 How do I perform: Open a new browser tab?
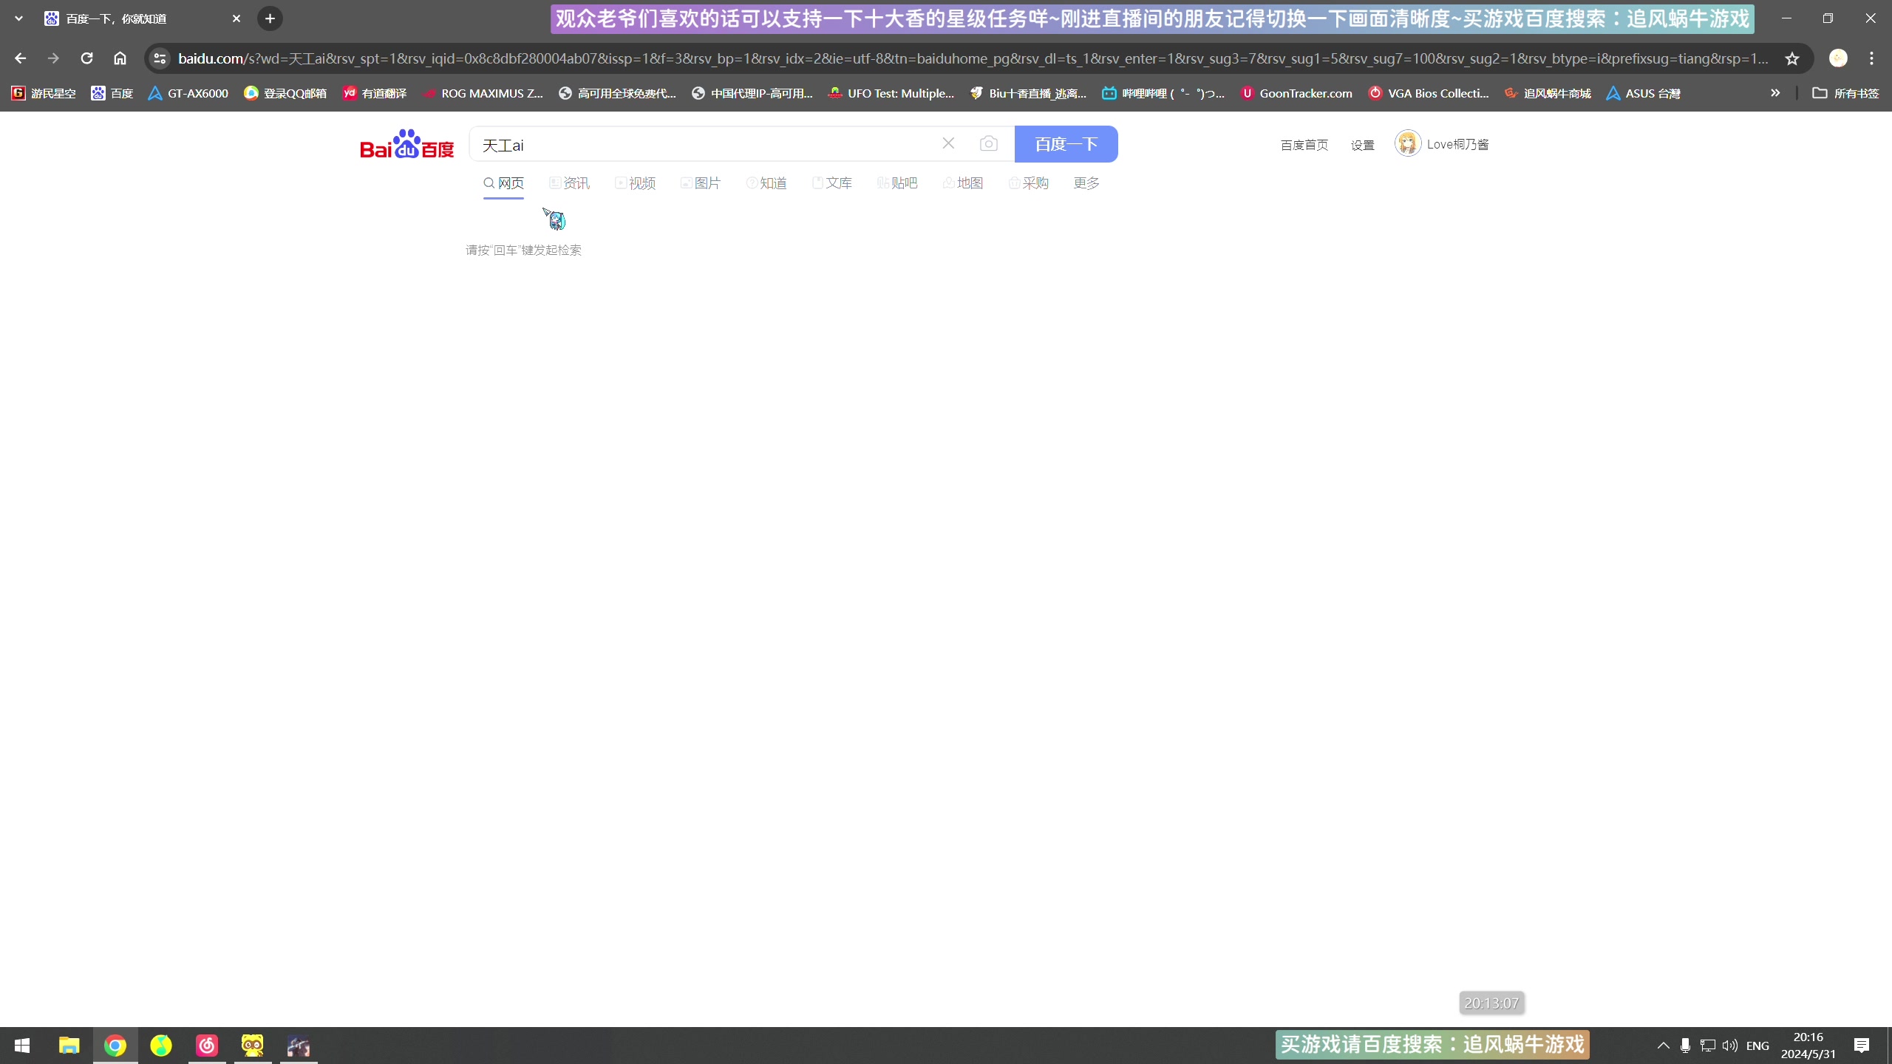[270, 18]
